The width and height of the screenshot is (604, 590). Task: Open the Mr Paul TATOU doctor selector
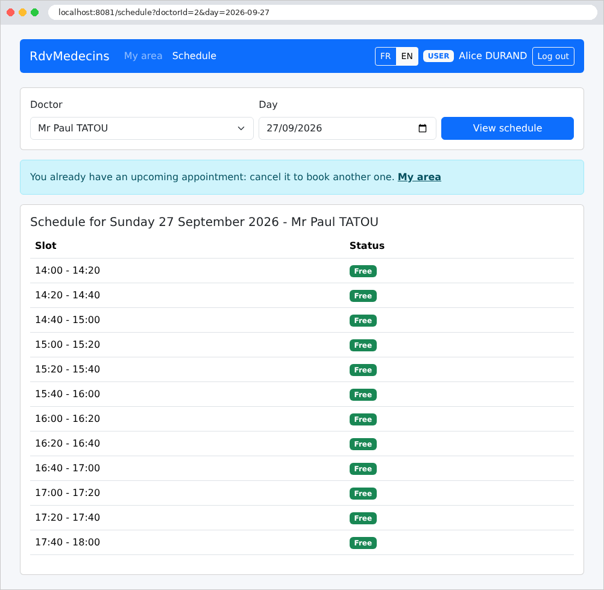[x=142, y=128]
